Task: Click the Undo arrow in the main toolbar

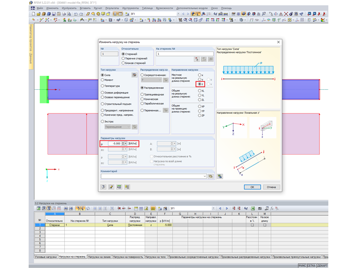Action: click(76, 14)
